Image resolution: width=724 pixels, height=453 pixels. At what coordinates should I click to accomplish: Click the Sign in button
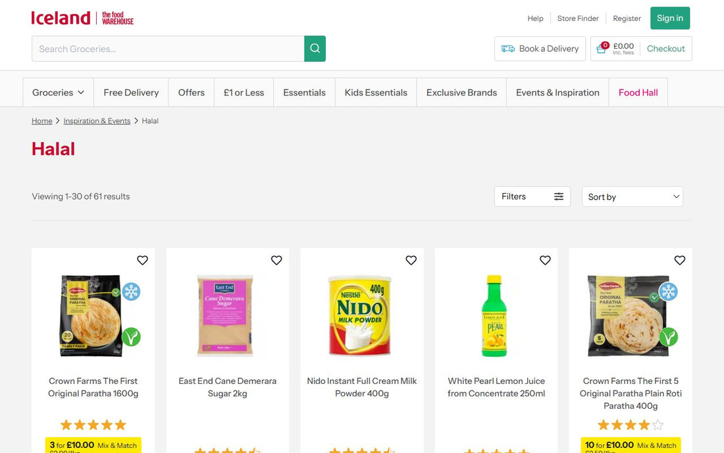point(670,18)
